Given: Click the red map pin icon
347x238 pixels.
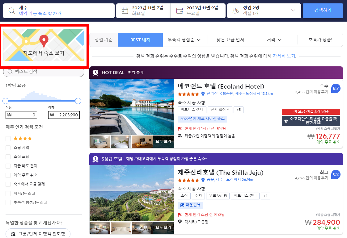Looking at the screenshot, I should pyautogui.click(x=44, y=41).
